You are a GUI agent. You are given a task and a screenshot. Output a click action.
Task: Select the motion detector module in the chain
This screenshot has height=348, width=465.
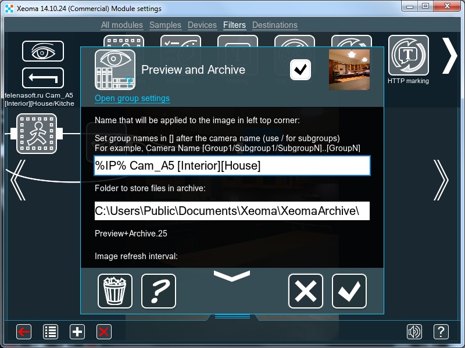tap(37, 134)
